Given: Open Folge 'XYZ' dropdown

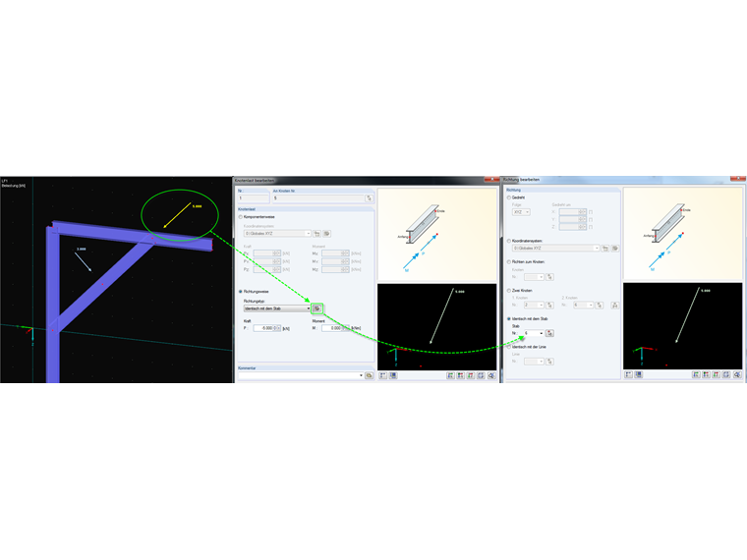Looking at the screenshot, I should tap(521, 212).
